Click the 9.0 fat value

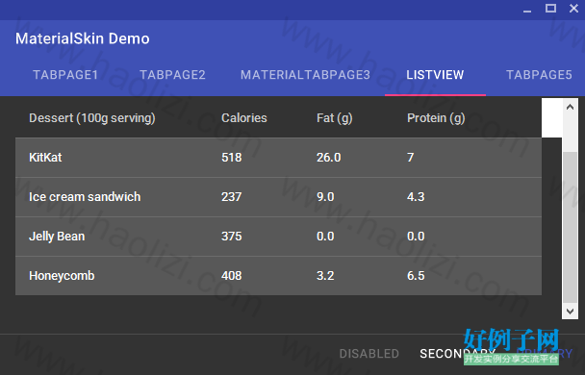coord(325,197)
